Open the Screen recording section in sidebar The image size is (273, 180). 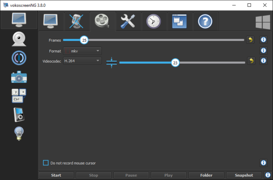[x=19, y=20]
